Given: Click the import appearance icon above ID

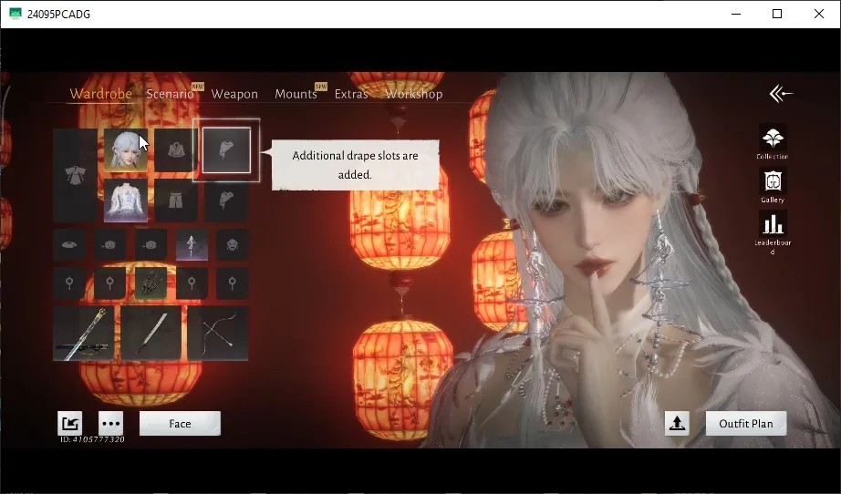Looking at the screenshot, I should 69,423.
